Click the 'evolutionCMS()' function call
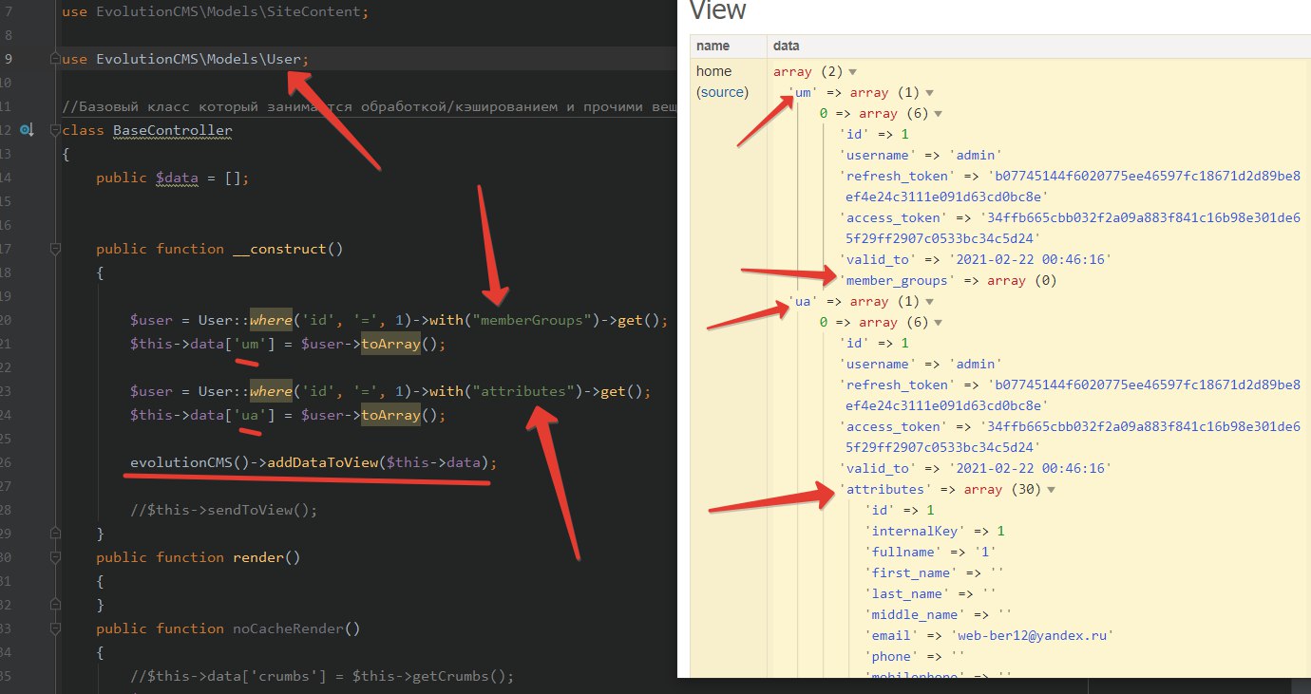This screenshot has width=1311, height=694. tap(190, 462)
